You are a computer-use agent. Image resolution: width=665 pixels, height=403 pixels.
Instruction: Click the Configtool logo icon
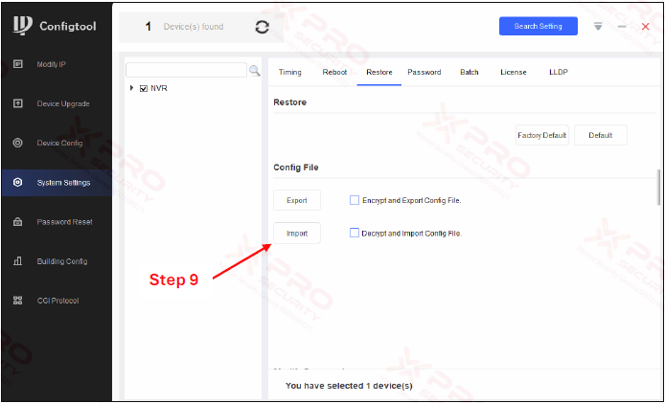[22, 26]
